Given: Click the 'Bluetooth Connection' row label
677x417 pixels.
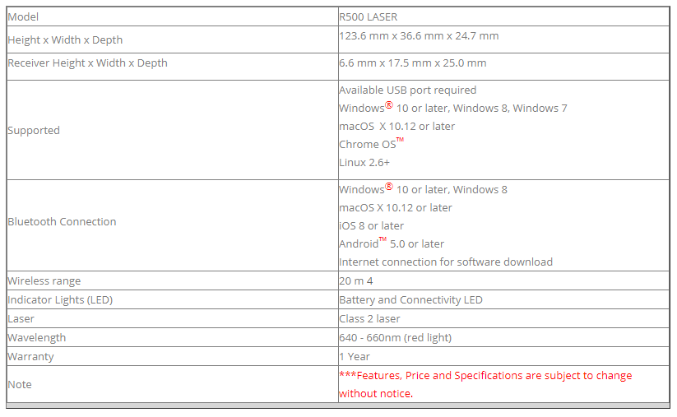Looking at the screenshot, I should click(63, 222).
